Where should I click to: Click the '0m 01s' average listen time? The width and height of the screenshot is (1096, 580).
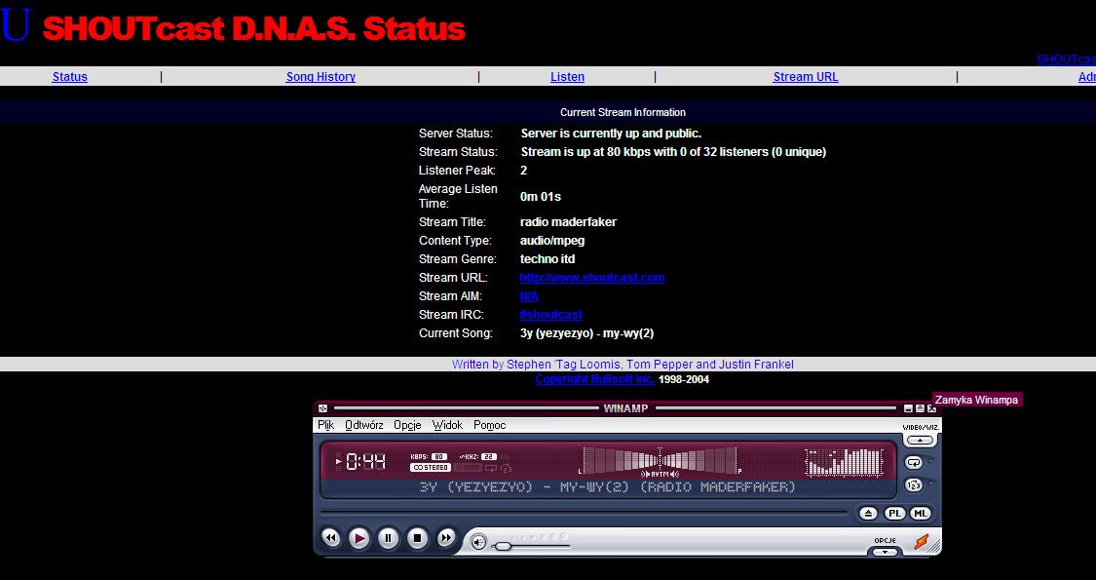click(x=541, y=197)
